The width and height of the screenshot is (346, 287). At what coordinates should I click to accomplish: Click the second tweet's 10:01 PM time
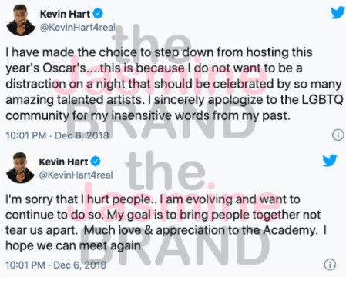point(25,265)
